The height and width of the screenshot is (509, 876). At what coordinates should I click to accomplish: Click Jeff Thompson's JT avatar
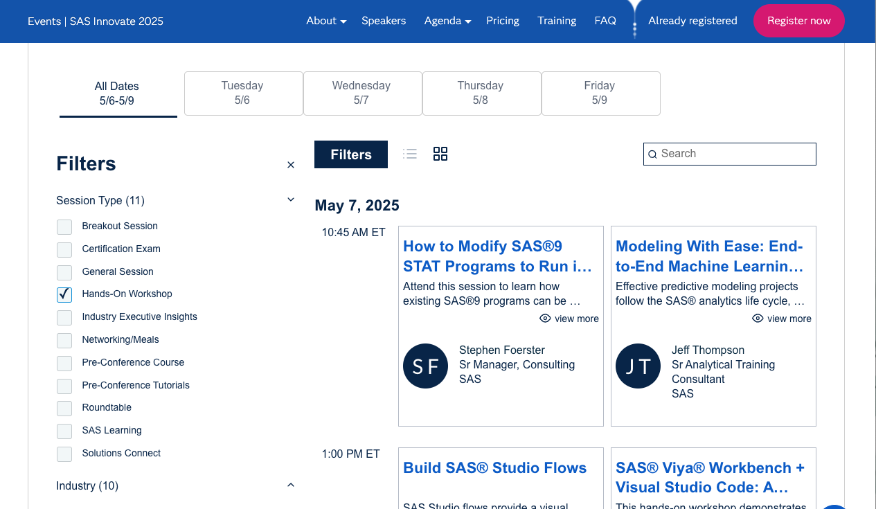pos(638,366)
